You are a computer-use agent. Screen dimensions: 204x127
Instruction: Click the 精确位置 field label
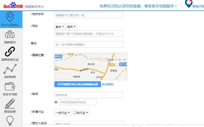point(38,55)
